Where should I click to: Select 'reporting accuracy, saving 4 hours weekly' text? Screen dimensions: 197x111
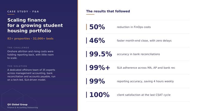(145, 81)
